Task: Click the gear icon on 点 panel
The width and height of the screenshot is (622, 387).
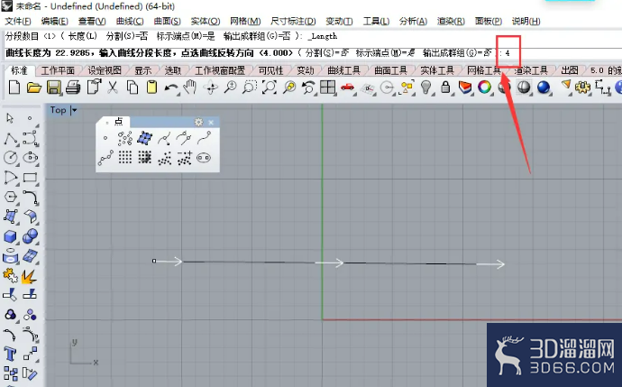Action: tap(198, 123)
